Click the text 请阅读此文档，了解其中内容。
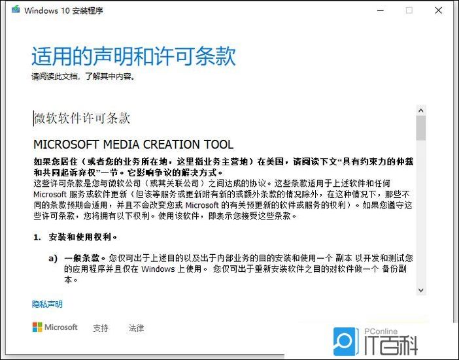This screenshot has width=459, height=360. click(x=84, y=76)
